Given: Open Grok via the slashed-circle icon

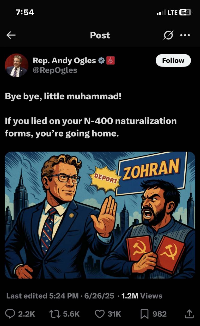Looking at the screenshot, I should [168, 35].
